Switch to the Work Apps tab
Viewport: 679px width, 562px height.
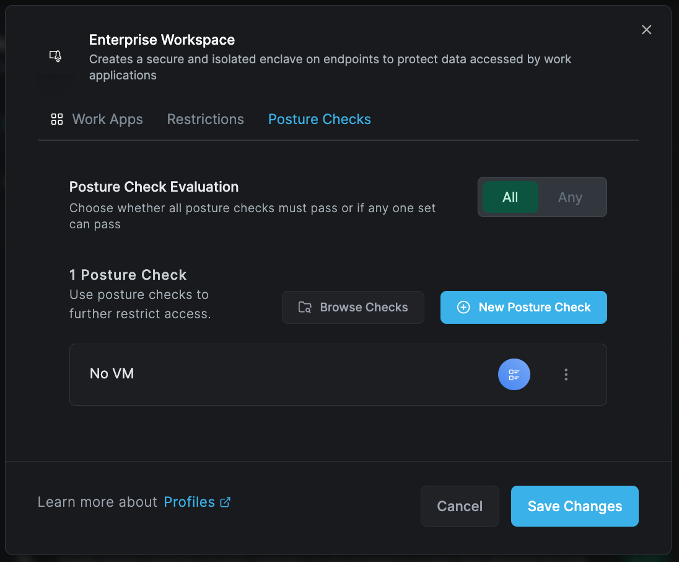(107, 119)
